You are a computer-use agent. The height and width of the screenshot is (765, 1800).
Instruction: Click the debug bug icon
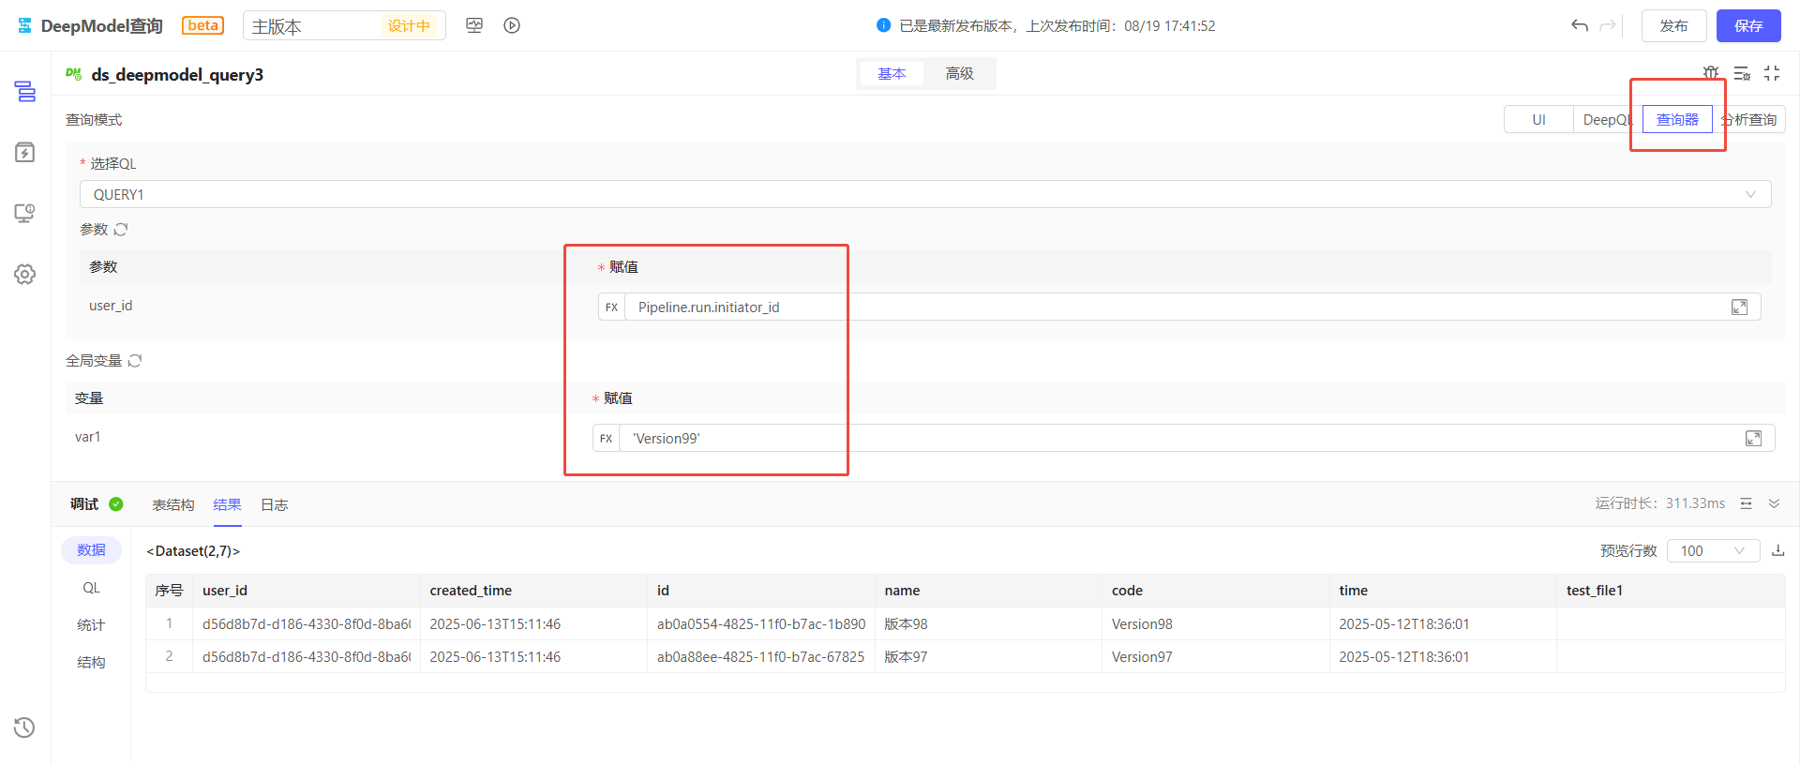click(x=1711, y=73)
